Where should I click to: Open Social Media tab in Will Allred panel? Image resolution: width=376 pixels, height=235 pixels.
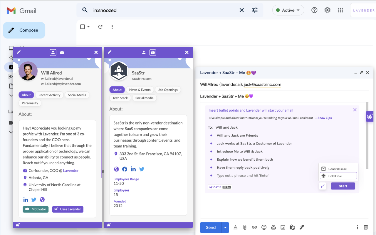click(77, 95)
